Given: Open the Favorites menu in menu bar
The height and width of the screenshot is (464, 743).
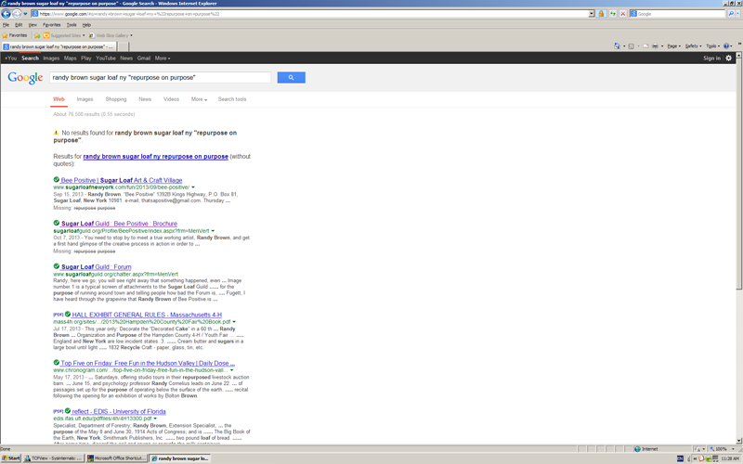Looking at the screenshot, I should point(52,25).
